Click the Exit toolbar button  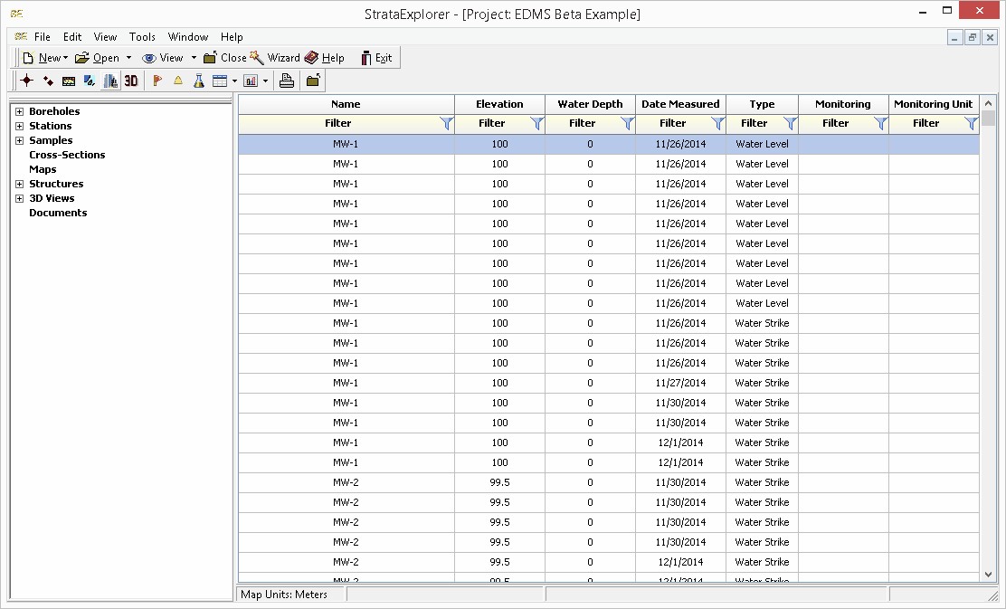(376, 58)
